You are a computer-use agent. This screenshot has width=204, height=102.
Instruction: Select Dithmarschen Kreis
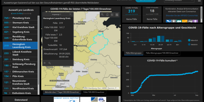click(20, 72)
